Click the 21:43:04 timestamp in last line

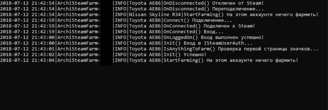(x=43, y=60)
